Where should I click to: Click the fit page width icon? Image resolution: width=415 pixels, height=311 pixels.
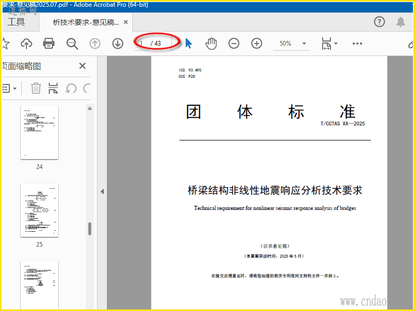[x=326, y=44]
